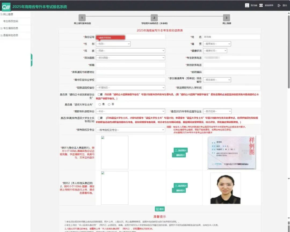Click 删除照片 button for 照片2
The width and height of the screenshot is (290, 232).
(x=179, y=190)
